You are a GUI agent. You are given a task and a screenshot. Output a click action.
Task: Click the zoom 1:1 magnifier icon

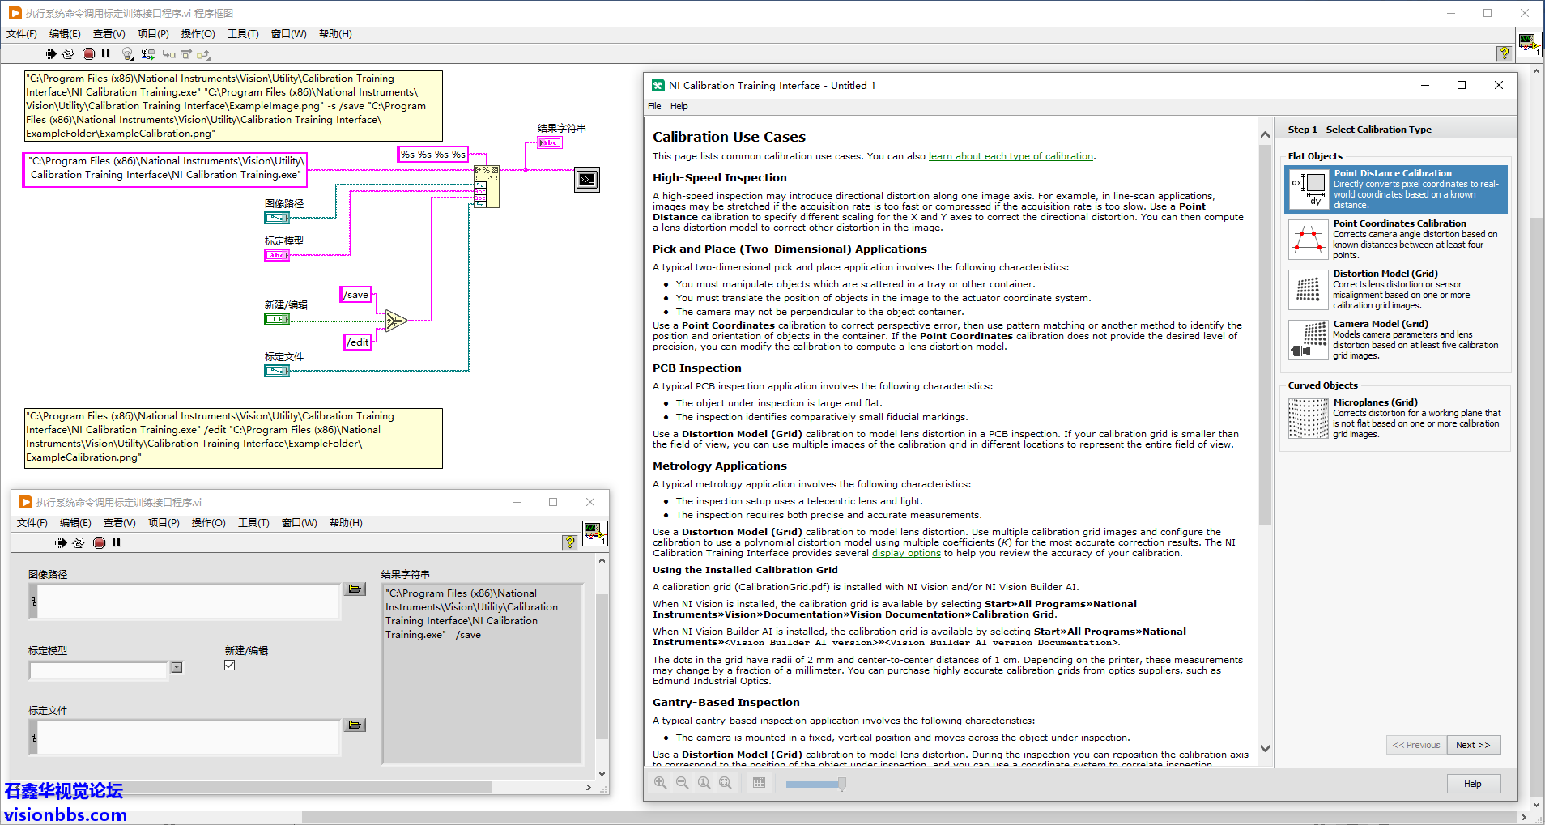pyautogui.click(x=704, y=783)
